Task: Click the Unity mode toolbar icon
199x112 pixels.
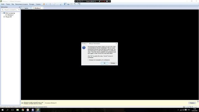Action: [x=75, y=4]
